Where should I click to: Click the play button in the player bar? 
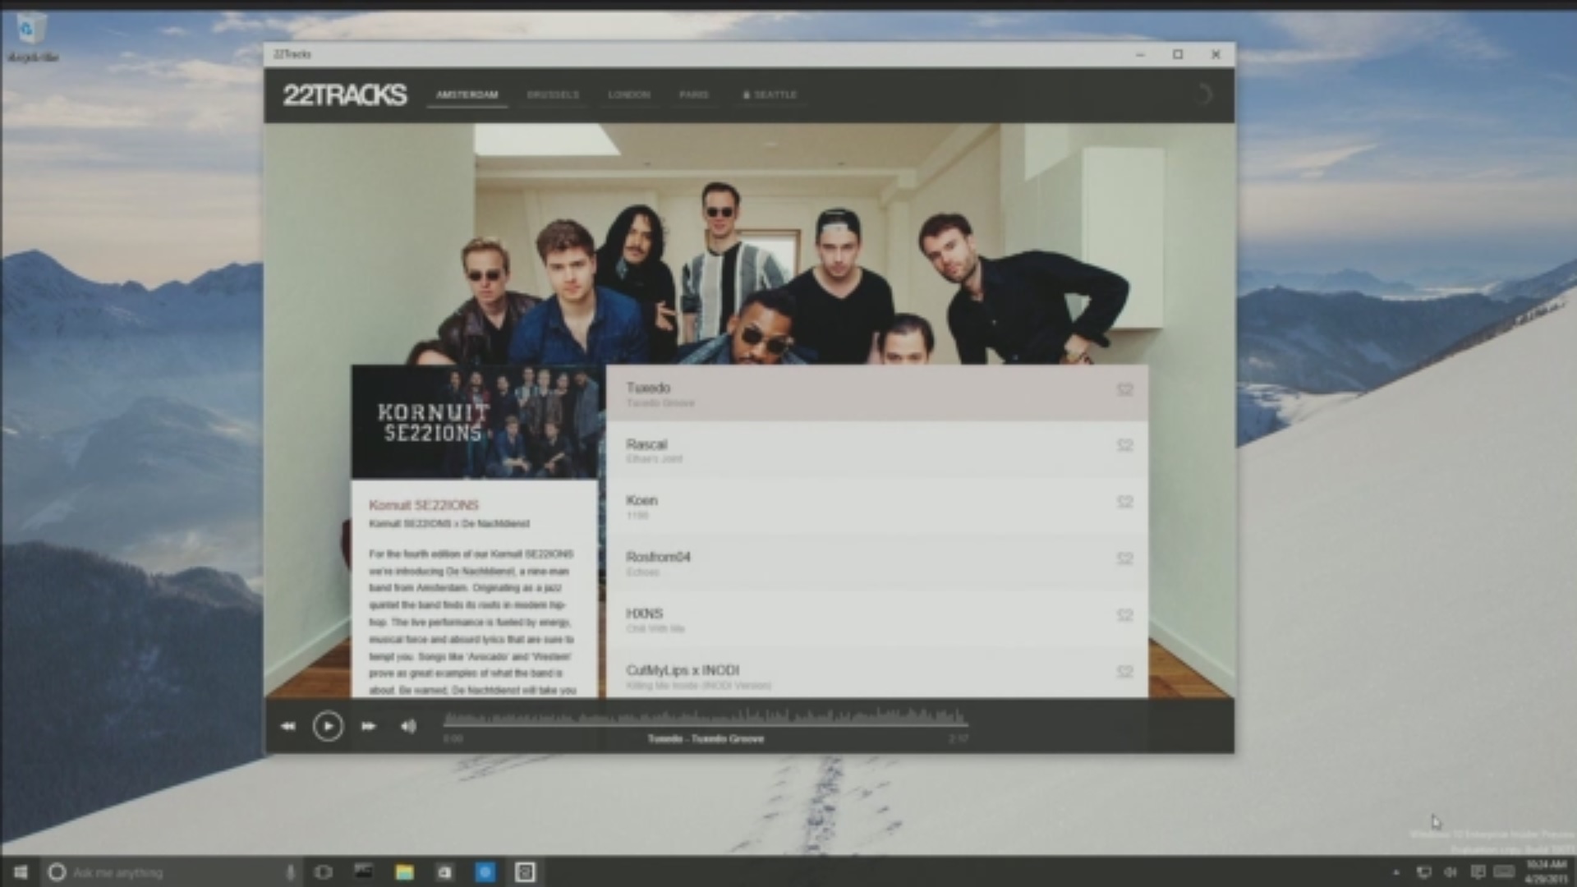328,726
